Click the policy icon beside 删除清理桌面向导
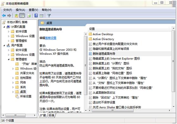 pos(90,54)
